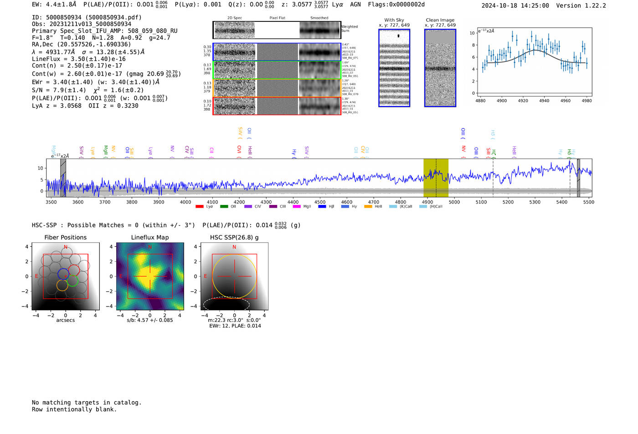Click the magenta MgII legend swatch
Screen dimensions: 638x434
pyautogui.click(x=297, y=206)
